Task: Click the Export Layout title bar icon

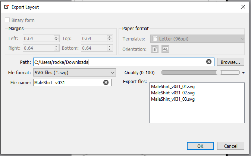Action: click(x=7, y=7)
